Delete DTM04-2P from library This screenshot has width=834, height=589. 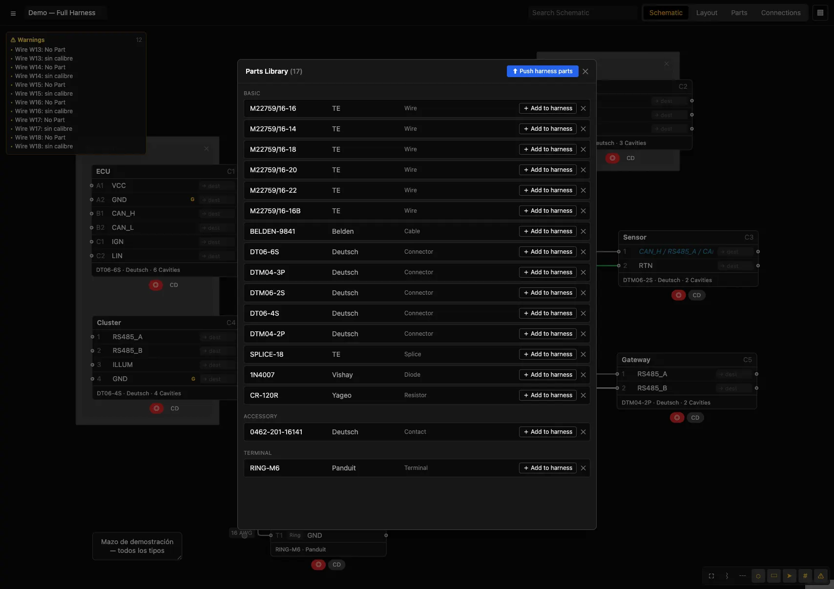(x=583, y=334)
